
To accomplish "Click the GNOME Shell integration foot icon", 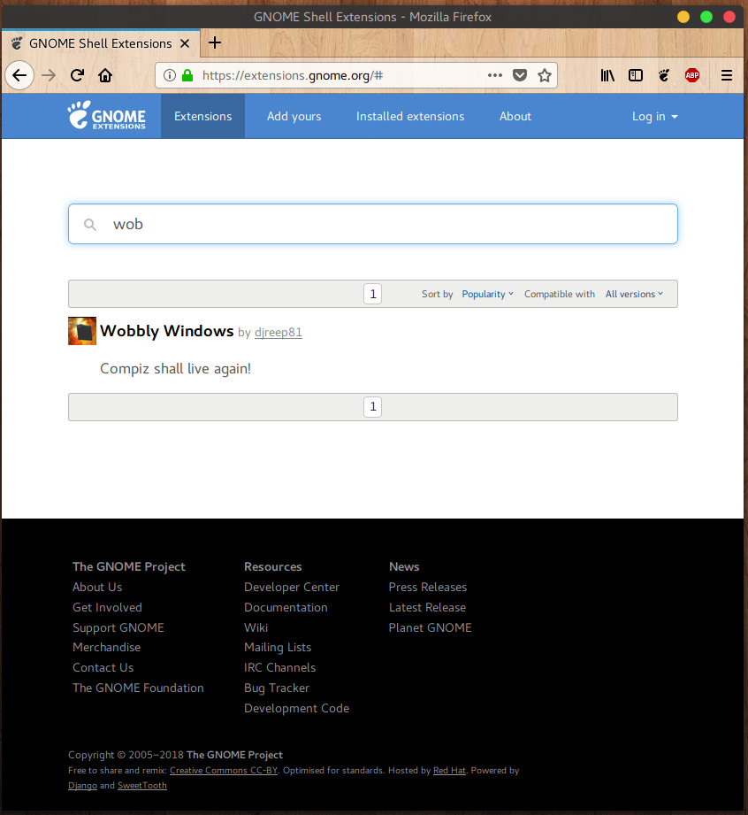I will (x=664, y=75).
